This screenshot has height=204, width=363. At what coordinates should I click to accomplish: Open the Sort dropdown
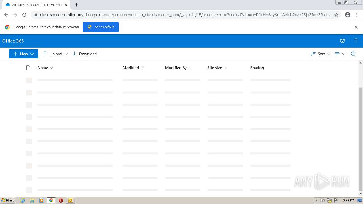tap(321, 54)
